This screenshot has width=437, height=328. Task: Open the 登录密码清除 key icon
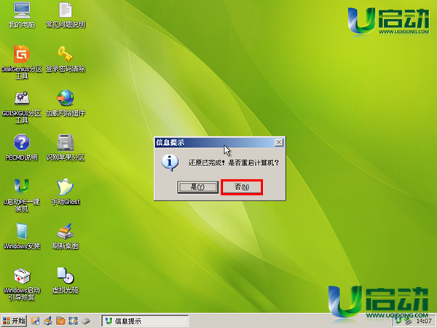[x=66, y=55]
